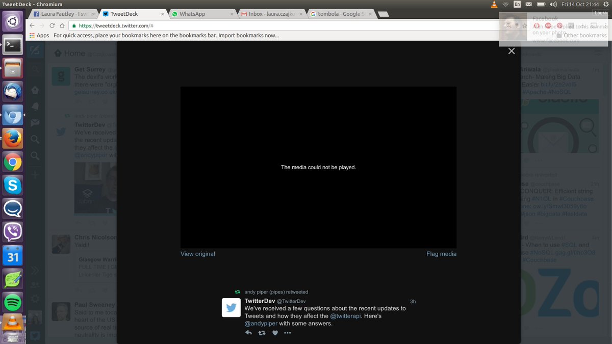The image size is (612, 344).
Task: Reload the TweetDeck page
Action: [x=52, y=25]
